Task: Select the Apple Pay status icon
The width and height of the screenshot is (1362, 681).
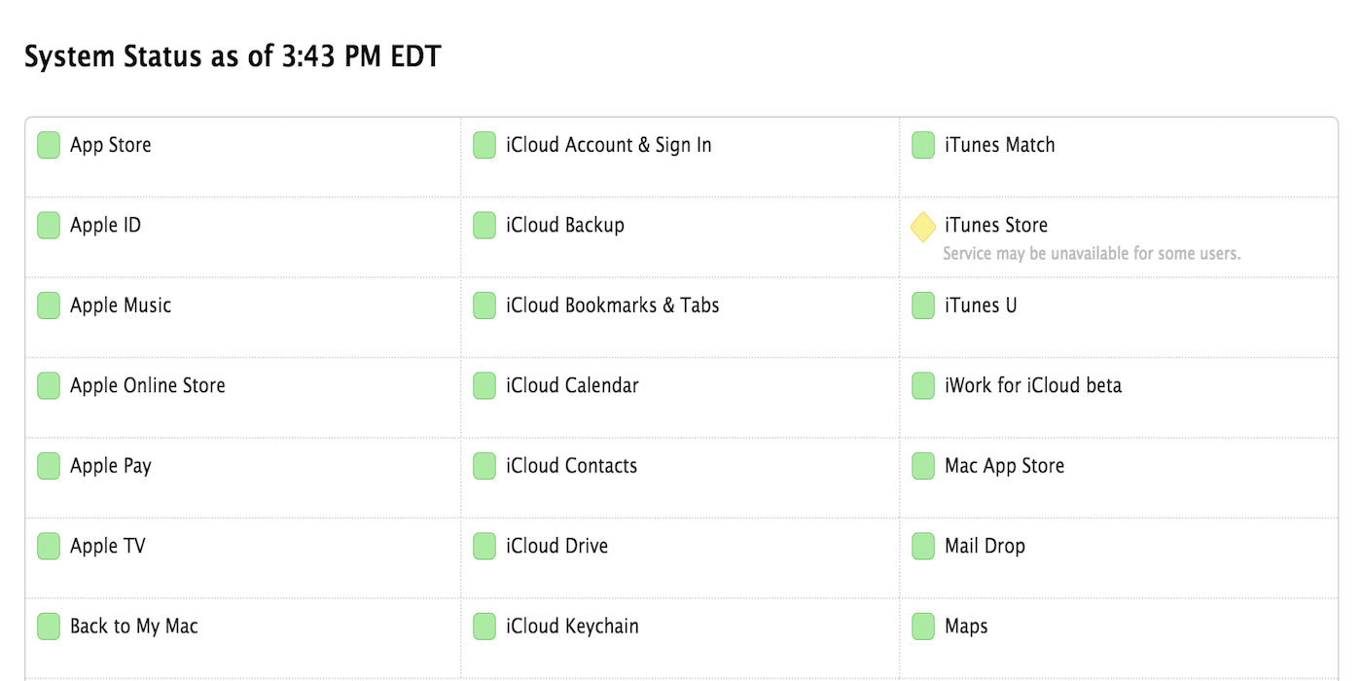Action: (48, 465)
